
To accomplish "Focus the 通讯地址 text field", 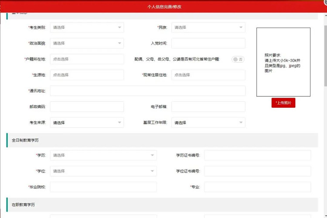I will [147, 91].
